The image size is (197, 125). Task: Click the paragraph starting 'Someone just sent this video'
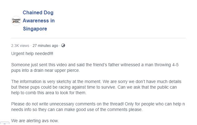tap(95, 67)
